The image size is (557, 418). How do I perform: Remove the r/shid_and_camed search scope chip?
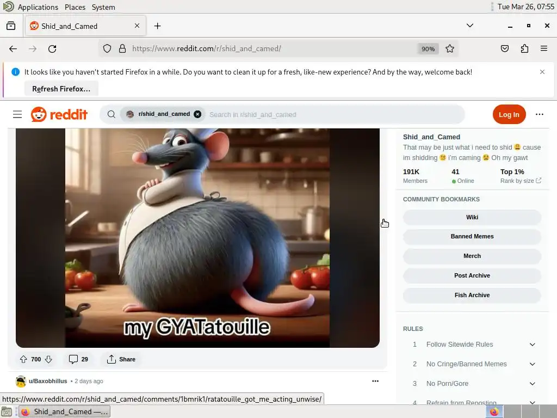click(x=197, y=114)
